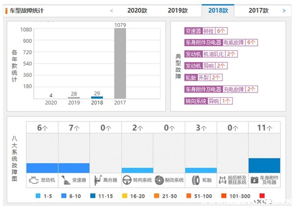Click the 车身附件及电器 blue fault bar
The image size is (294, 206).
coord(265,165)
